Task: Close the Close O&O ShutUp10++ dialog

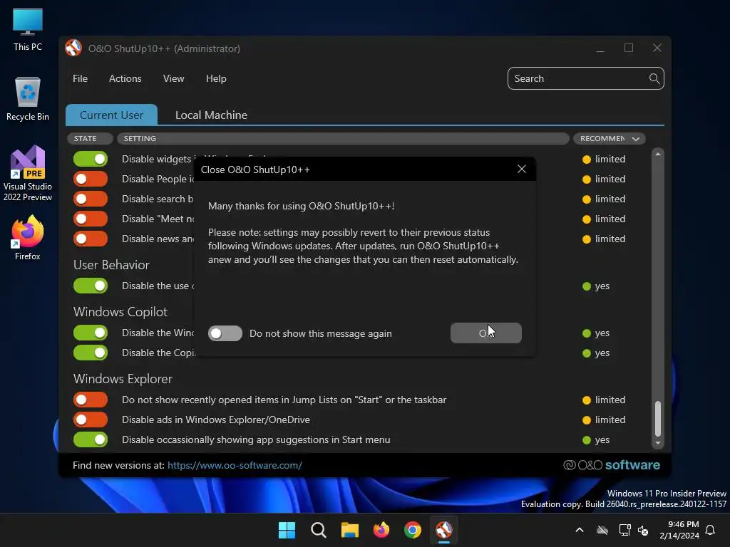Action: [522, 170]
